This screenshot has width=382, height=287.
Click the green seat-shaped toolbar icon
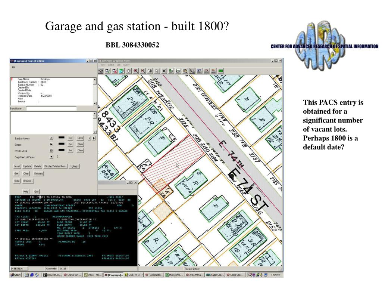(x=171, y=71)
